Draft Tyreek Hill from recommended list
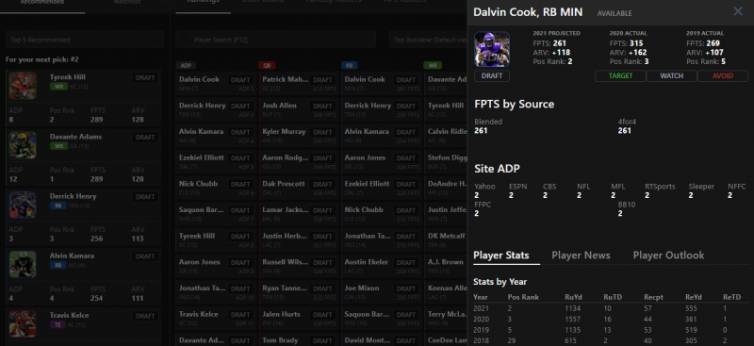The image size is (754, 346). (145, 78)
